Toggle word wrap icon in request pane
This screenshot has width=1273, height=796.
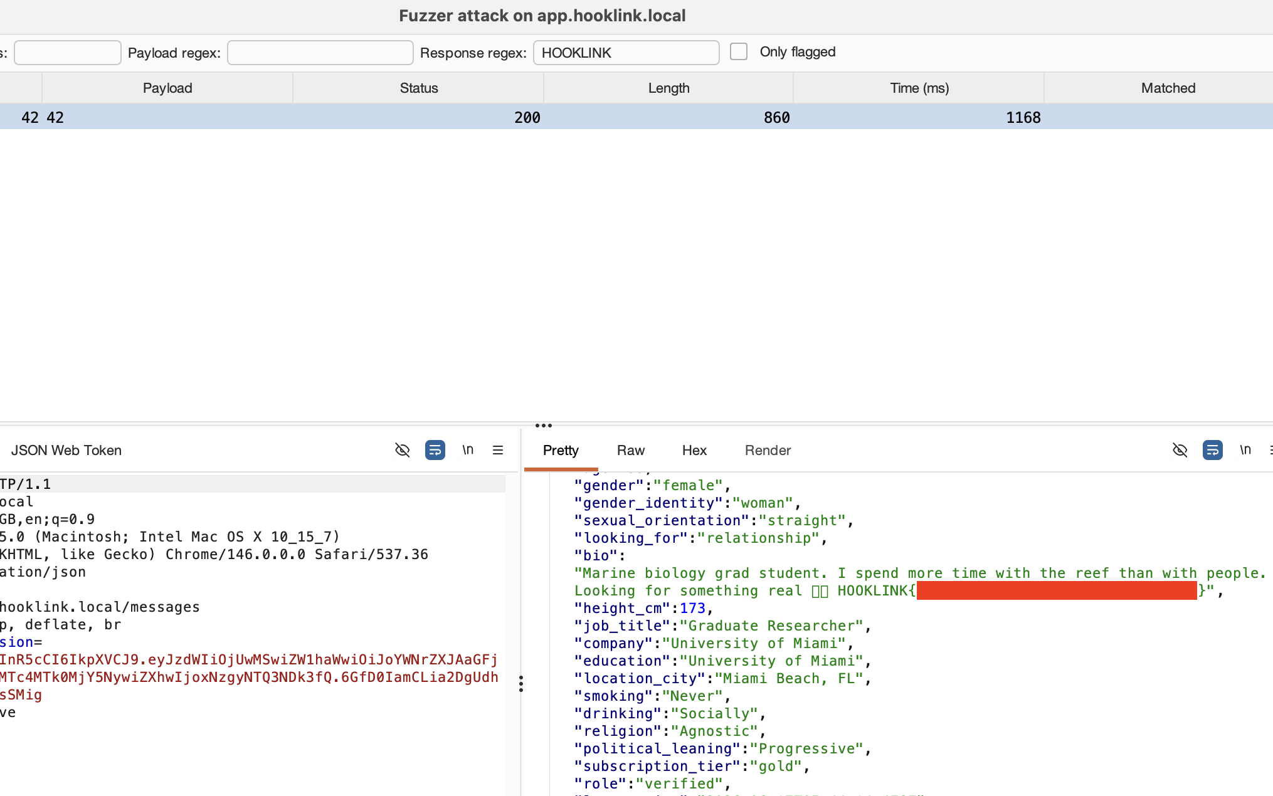(x=435, y=450)
